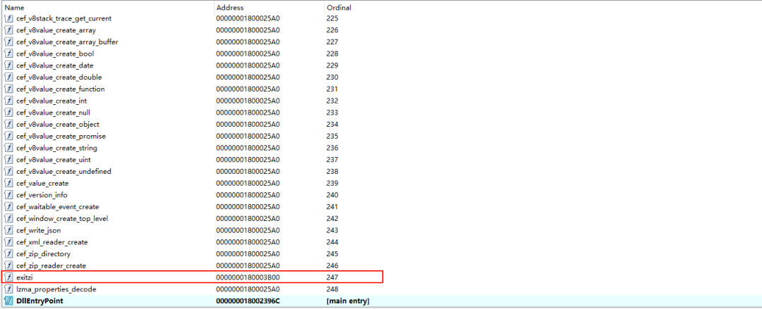762x309 pixels.
Task: Select the function icon beside lzma_properties_decode
Action: coord(8,289)
